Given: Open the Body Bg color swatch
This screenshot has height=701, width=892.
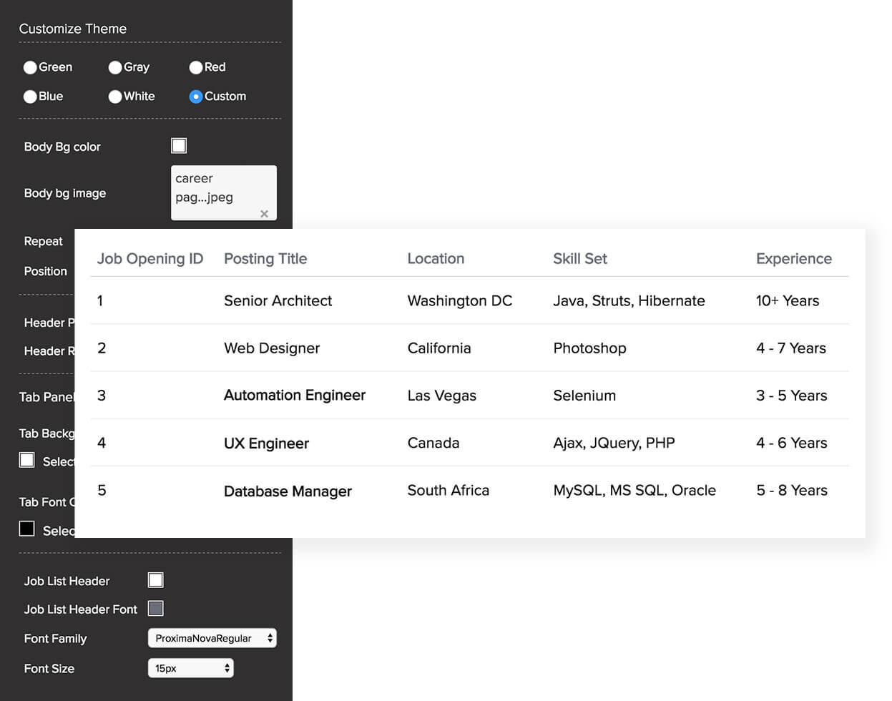Looking at the screenshot, I should click(x=179, y=146).
